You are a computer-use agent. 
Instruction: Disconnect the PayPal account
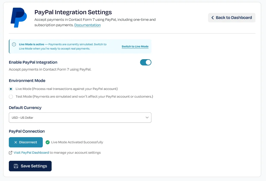click(x=26, y=142)
